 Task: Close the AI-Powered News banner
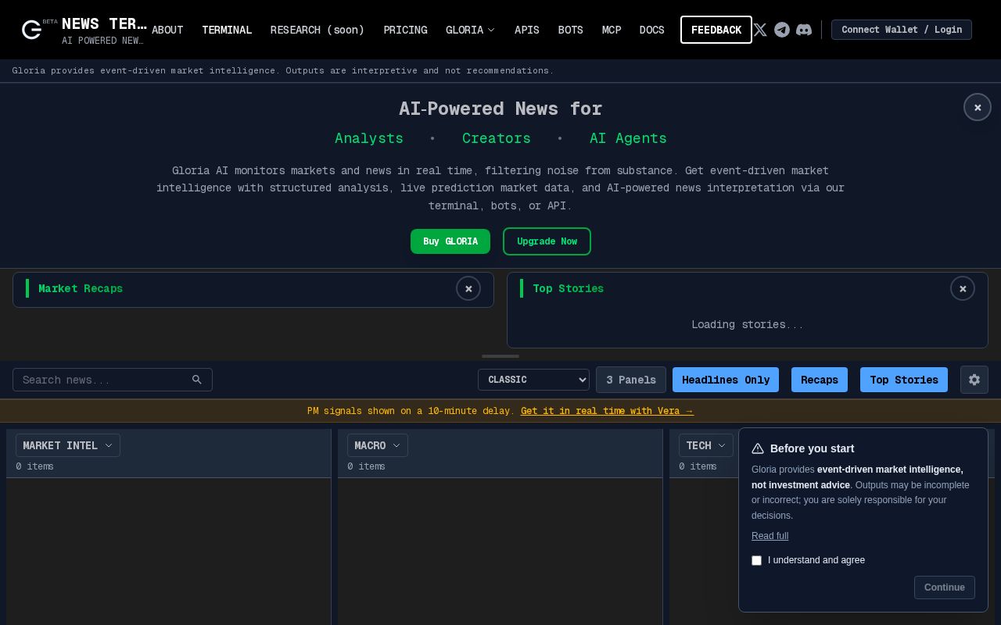(978, 107)
